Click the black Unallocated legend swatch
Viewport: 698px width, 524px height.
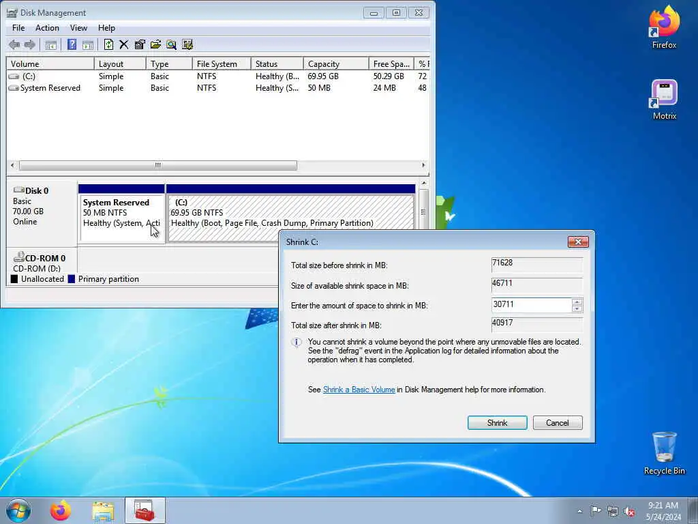pos(14,279)
